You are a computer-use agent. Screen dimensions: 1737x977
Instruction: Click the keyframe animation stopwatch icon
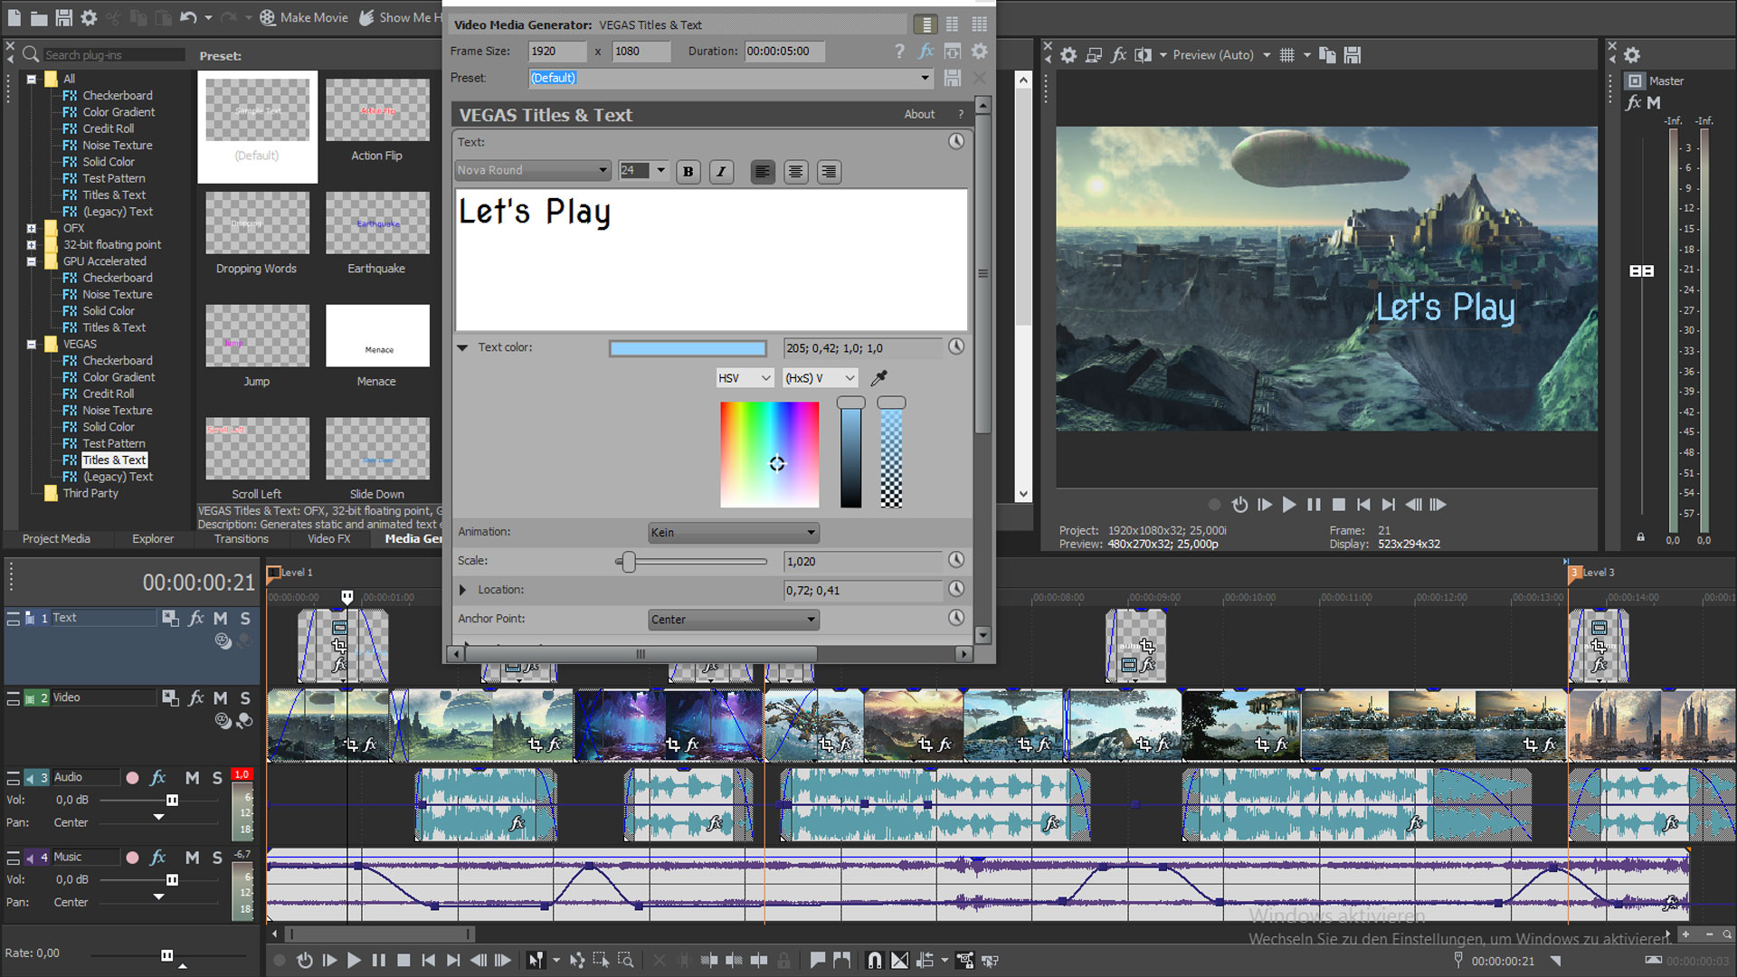point(957,142)
